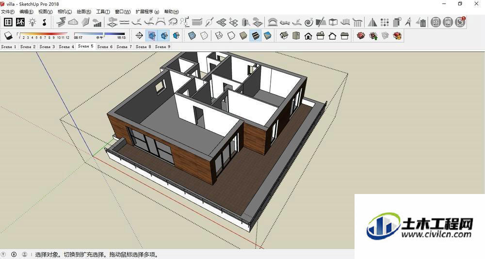Image resolution: width=485 pixels, height=259 pixels.
Task: Click the music note icon
Action: 45,22
